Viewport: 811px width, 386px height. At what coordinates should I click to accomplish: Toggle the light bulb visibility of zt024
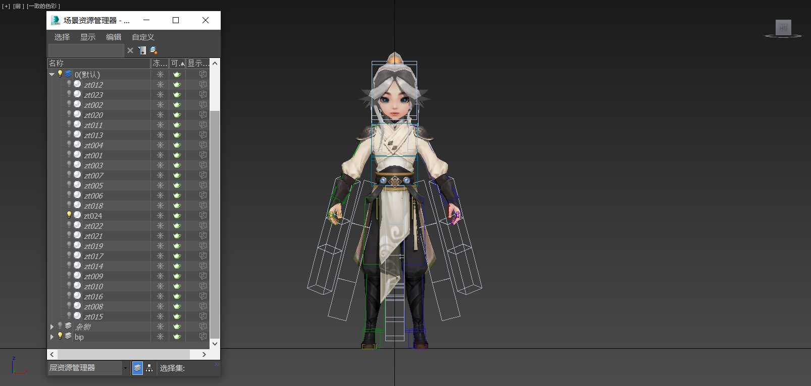pyautogui.click(x=69, y=215)
